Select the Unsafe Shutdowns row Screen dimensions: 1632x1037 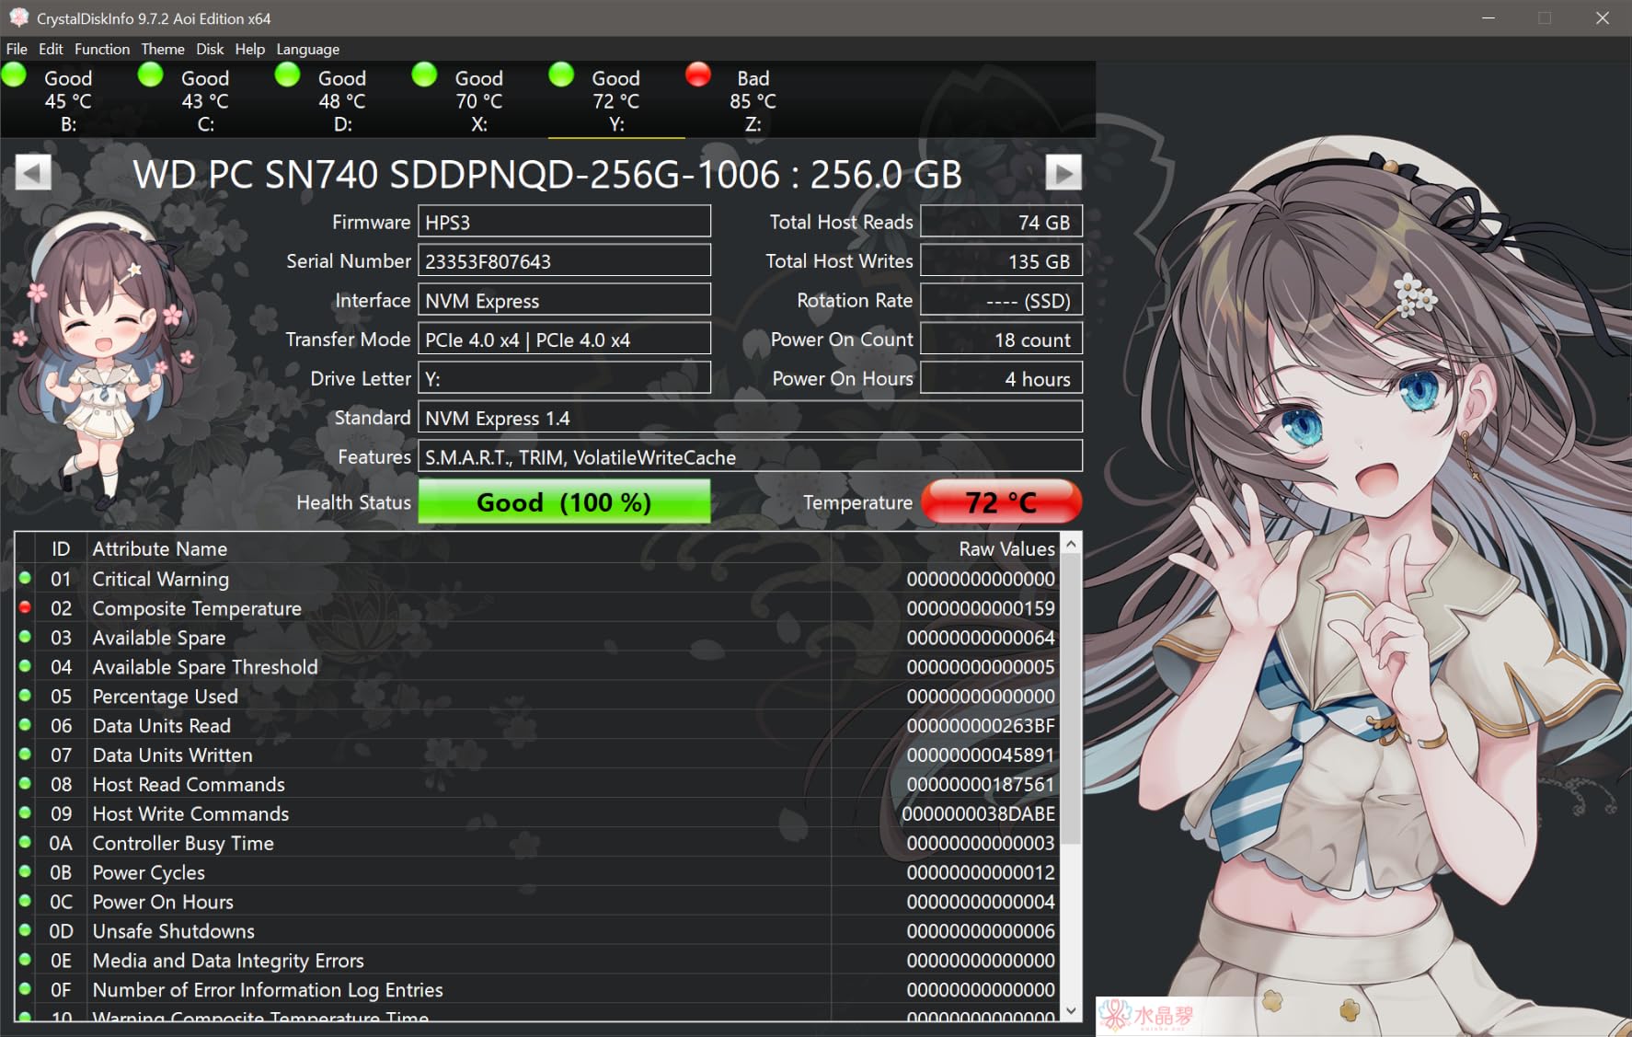(537, 931)
